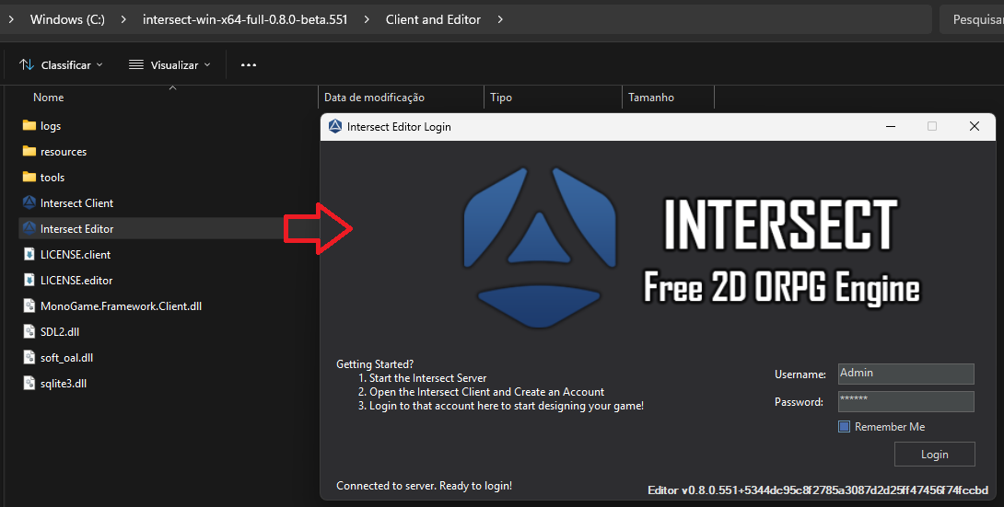Expand breadcrumb chevron after Windows (C:)
The image size is (1004, 507).
(x=123, y=20)
